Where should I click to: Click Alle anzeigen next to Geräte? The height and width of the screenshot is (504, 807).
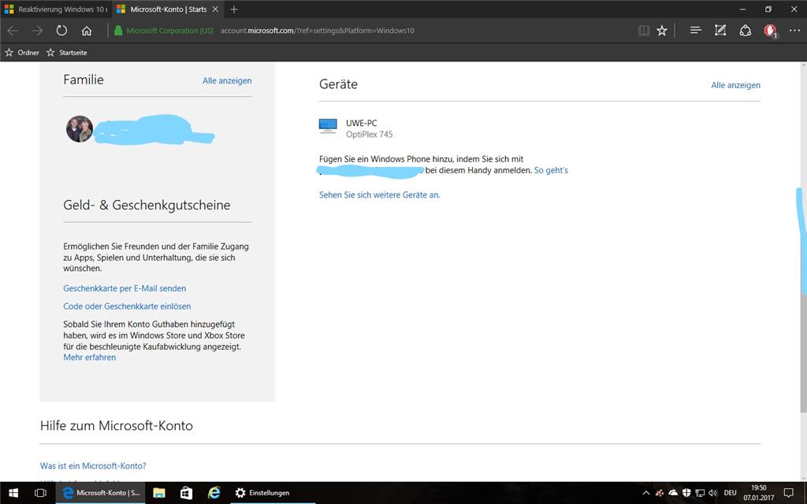coord(735,85)
